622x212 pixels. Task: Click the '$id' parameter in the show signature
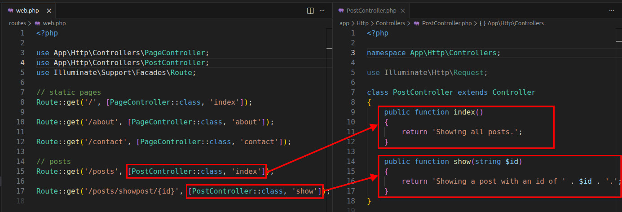click(512, 161)
